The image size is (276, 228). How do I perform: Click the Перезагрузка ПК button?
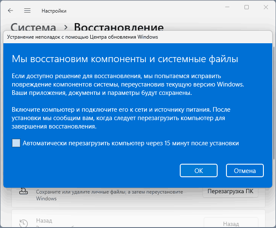230,191
